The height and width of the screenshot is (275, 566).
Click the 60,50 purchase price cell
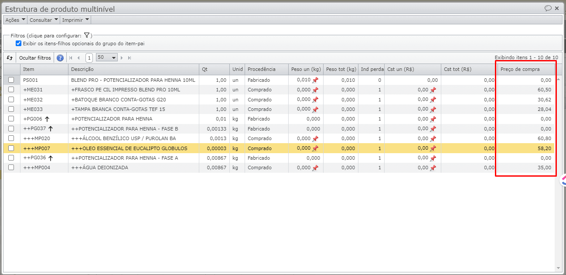(526, 90)
